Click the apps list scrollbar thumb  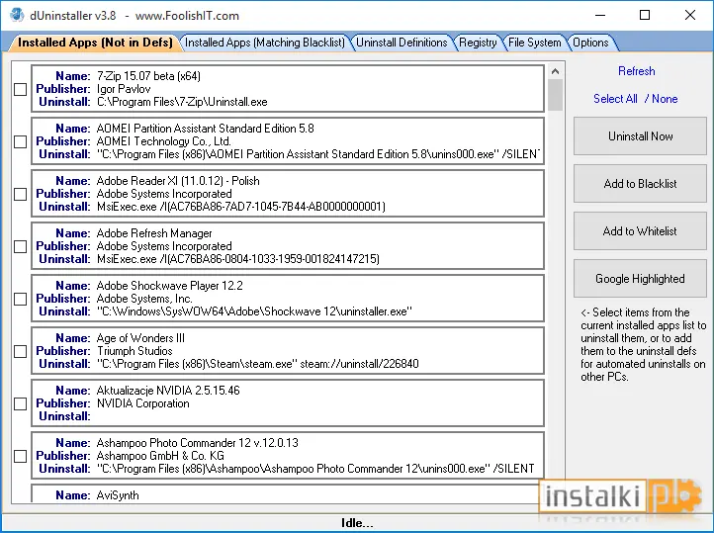555,95
